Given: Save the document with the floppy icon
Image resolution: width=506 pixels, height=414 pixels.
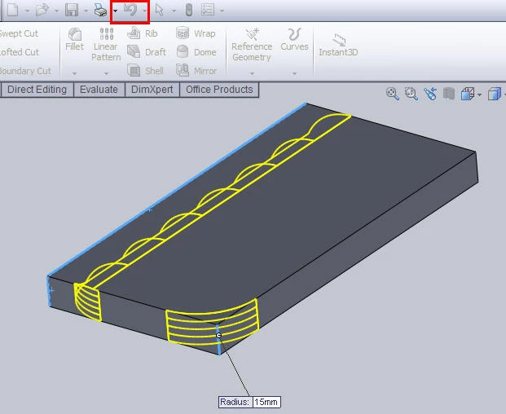Looking at the screenshot, I should (72, 10).
